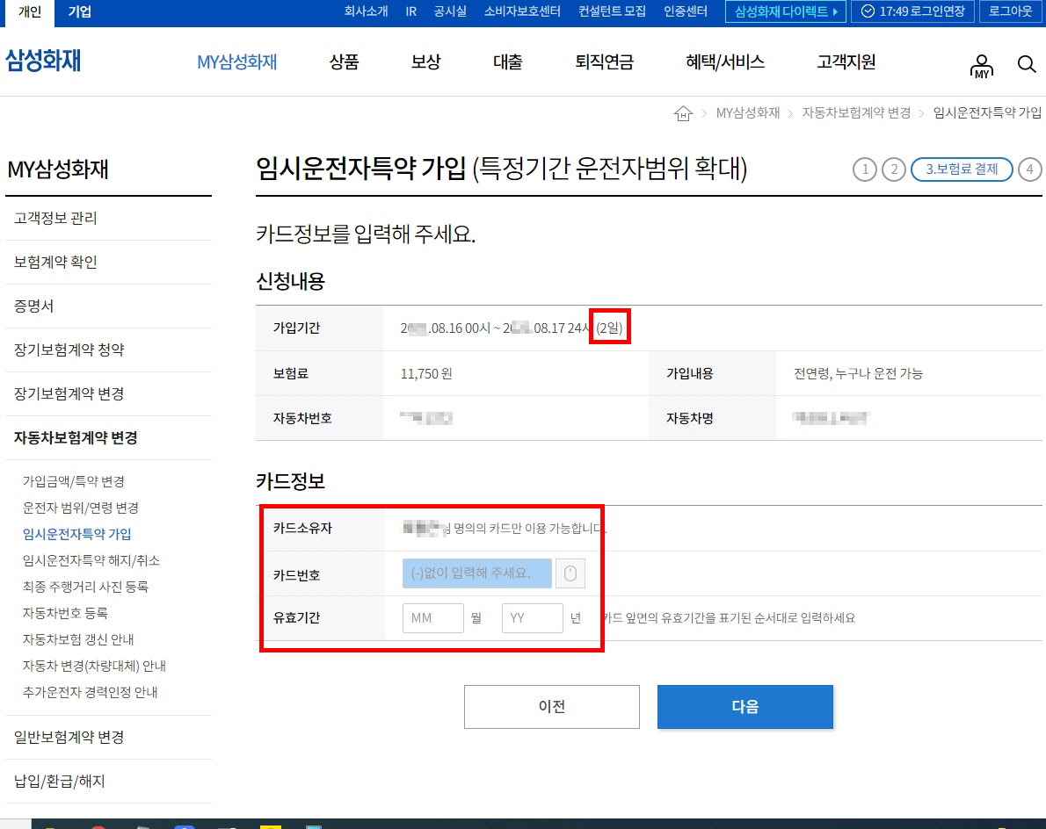Open the IR link
Screen dimensions: 1046x829
411,11
